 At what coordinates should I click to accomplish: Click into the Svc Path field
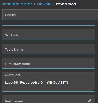[48, 35]
